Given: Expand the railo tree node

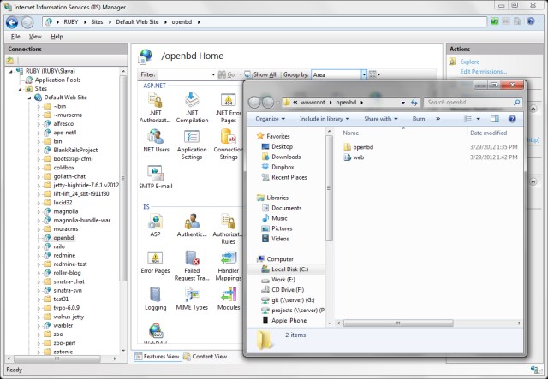Looking at the screenshot, I should pos(39,246).
